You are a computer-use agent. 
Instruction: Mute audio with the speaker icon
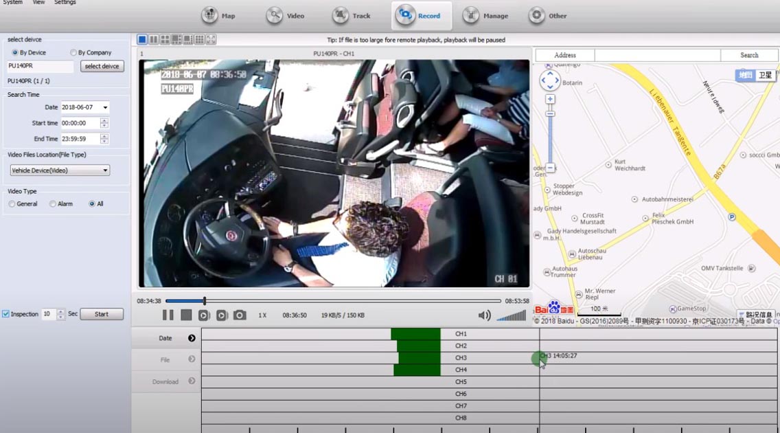(x=484, y=315)
